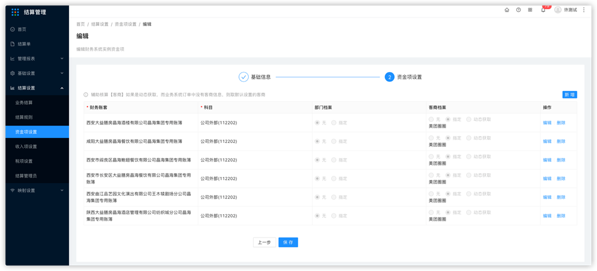
Task: Click the 结算管理 colored grid logo
Action: [15, 12]
